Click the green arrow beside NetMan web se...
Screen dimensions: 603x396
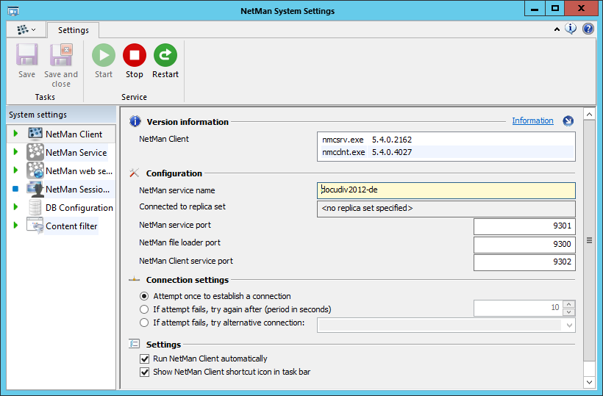pos(15,170)
